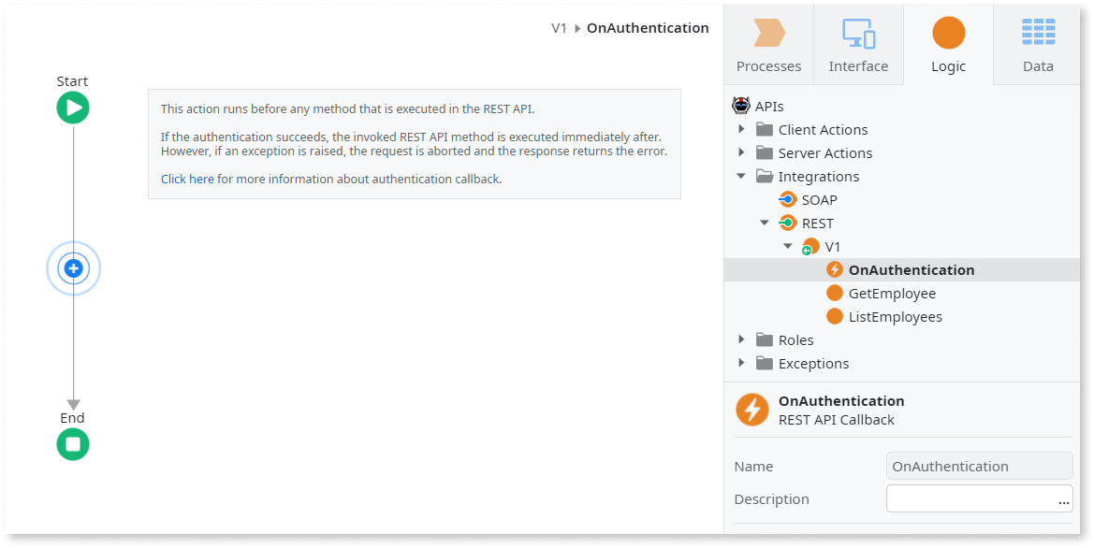Click the End node stop icon

point(72,444)
